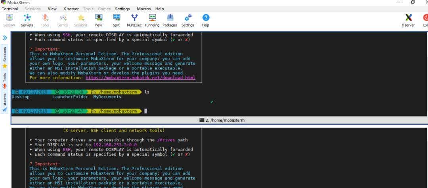Open the X server menu
Screen dimensions: 428x188
[x=71, y=9]
